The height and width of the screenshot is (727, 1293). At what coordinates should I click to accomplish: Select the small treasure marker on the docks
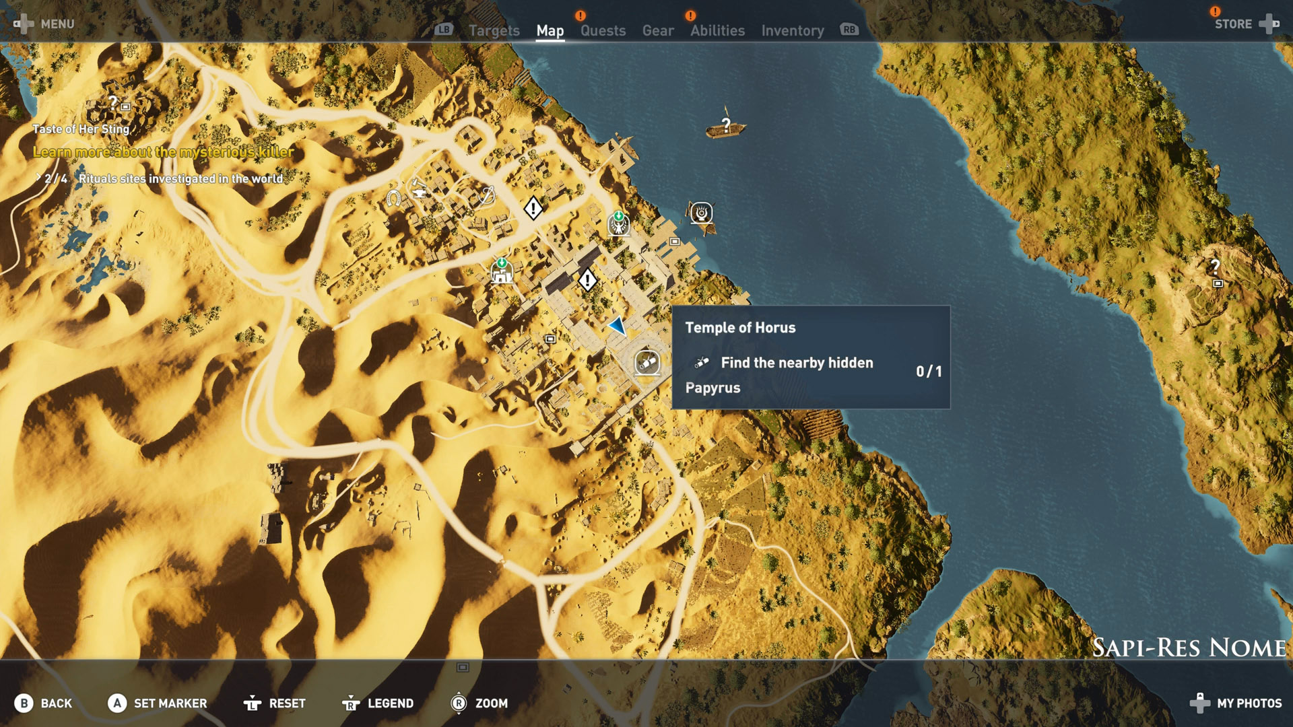click(675, 241)
